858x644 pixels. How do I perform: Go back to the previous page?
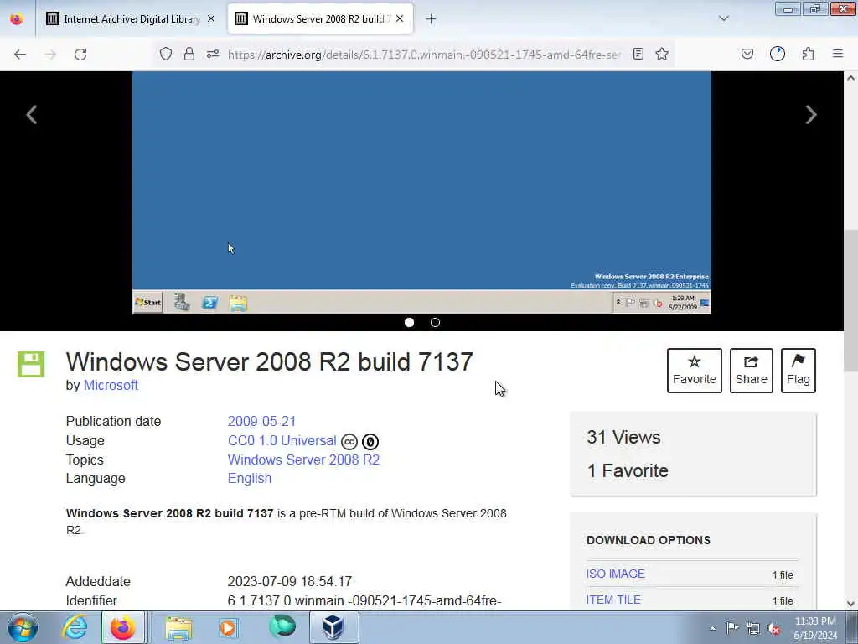20,55
